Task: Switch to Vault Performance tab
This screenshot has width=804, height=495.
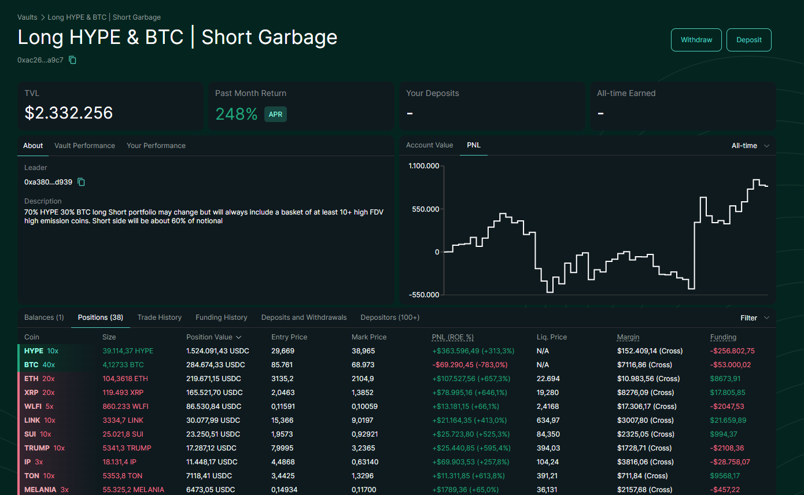Action: [x=84, y=146]
